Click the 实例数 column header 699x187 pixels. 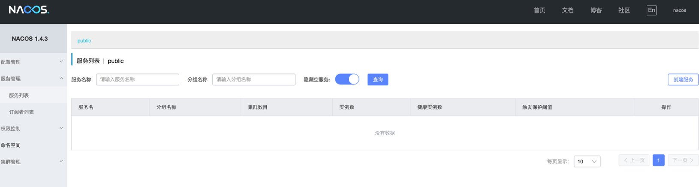pos(371,107)
